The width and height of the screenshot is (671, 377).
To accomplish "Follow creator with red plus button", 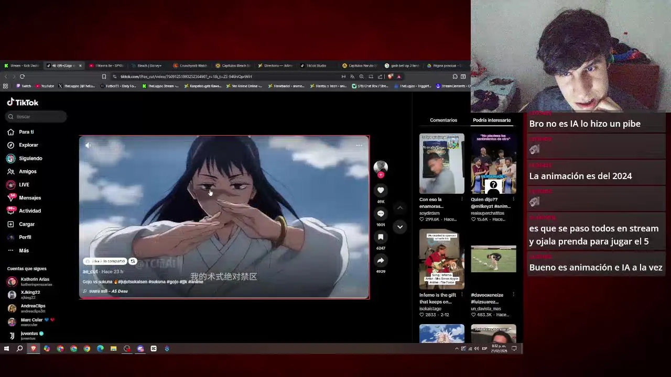I will [381, 175].
